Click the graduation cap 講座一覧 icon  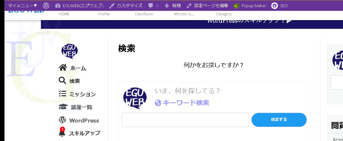pos(63,107)
